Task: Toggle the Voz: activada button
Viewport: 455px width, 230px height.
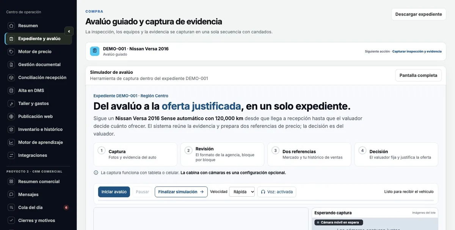Action: tap(277, 192)
